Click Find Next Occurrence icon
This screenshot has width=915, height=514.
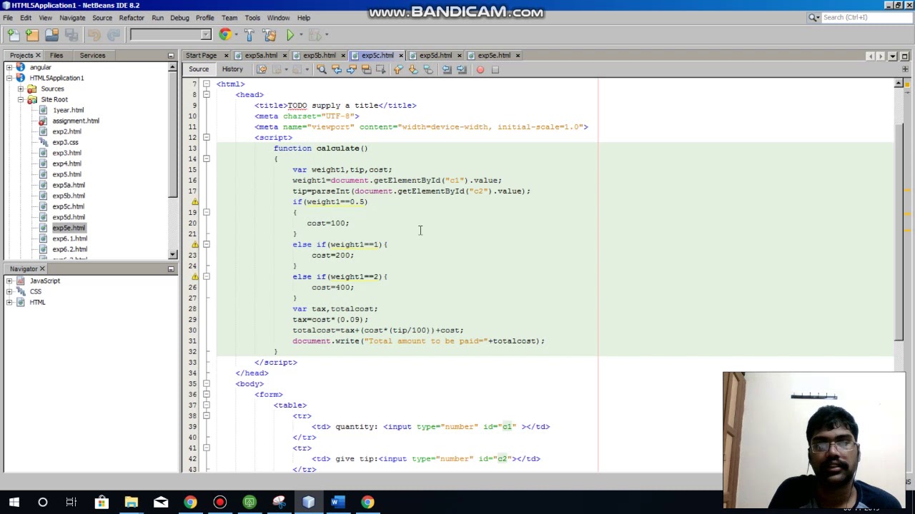click(x=351, y=69)
